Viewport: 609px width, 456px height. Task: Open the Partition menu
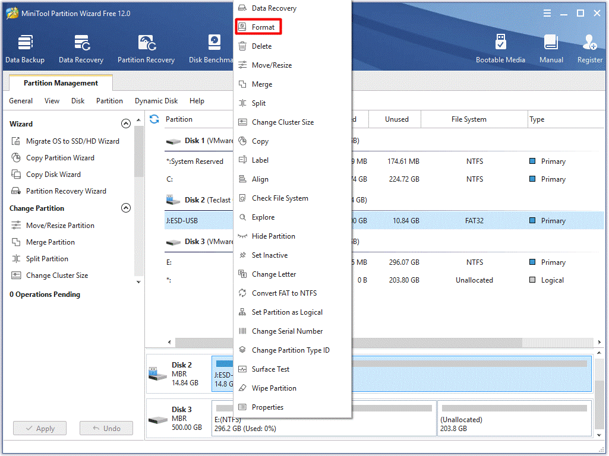[109, 101]
